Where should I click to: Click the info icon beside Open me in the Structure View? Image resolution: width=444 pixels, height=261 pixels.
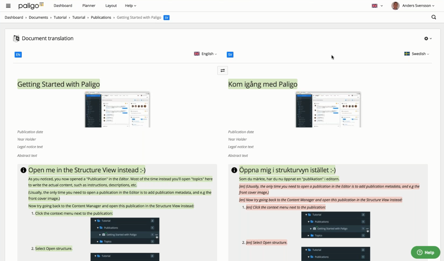click(23, 170)
